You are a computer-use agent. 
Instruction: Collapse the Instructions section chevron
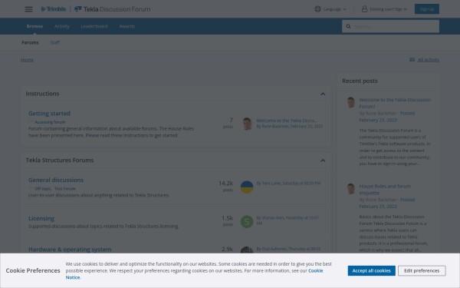(x=323, y=94)
